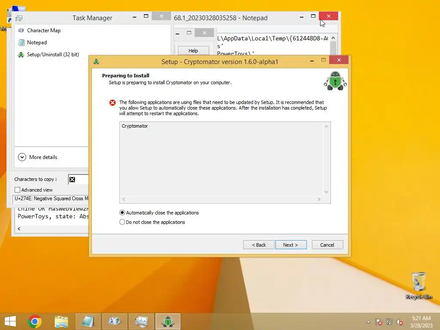Open the Recycle Bin on the desktop
Image resolution: width=440 pixels, height=330 pixels.
click(419, 285)
